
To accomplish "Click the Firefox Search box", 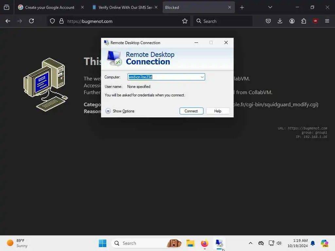I will tap(223, 21).
